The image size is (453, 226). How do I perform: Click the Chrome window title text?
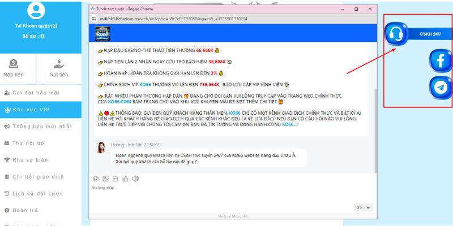coord(125,9)
